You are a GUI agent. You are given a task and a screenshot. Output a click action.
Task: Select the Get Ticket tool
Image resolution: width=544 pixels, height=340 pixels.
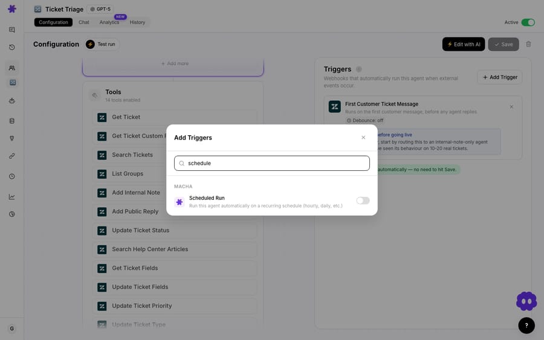(x=175, y=117)
